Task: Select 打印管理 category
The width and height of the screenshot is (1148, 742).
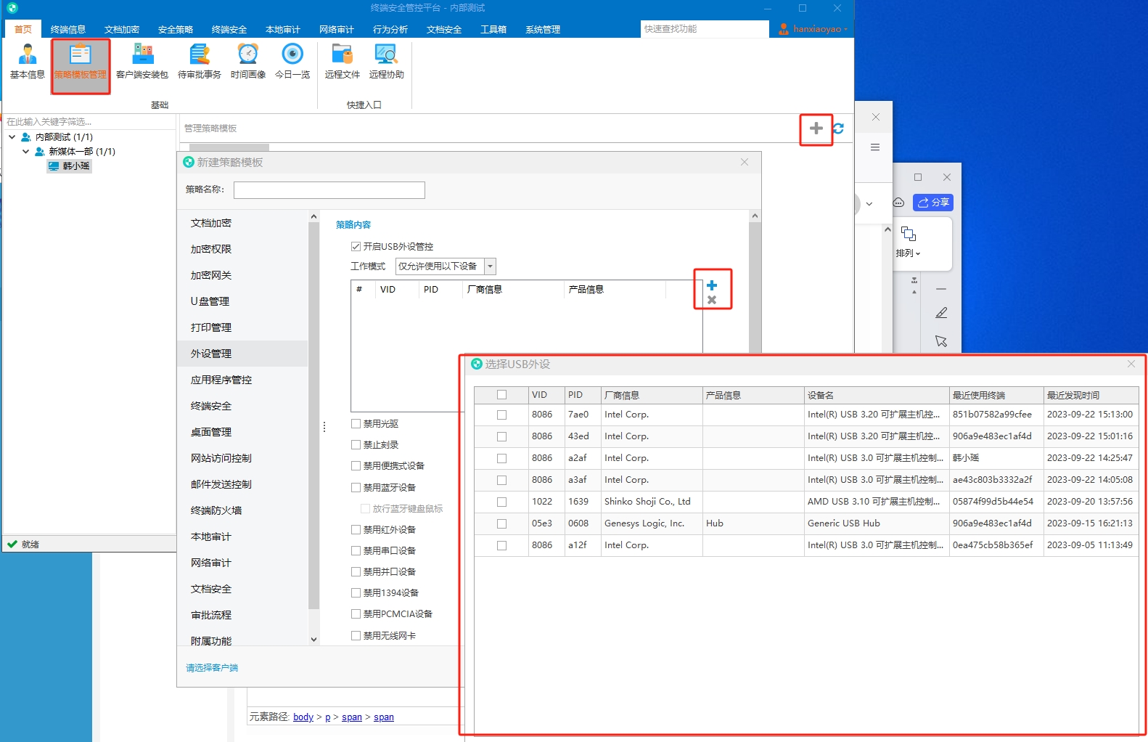Action: [242, 327]
